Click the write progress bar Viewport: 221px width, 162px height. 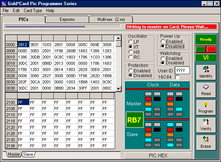click(x=63, y=27)
